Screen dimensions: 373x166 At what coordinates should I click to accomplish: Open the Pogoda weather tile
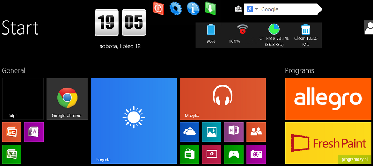pos(134,121)
